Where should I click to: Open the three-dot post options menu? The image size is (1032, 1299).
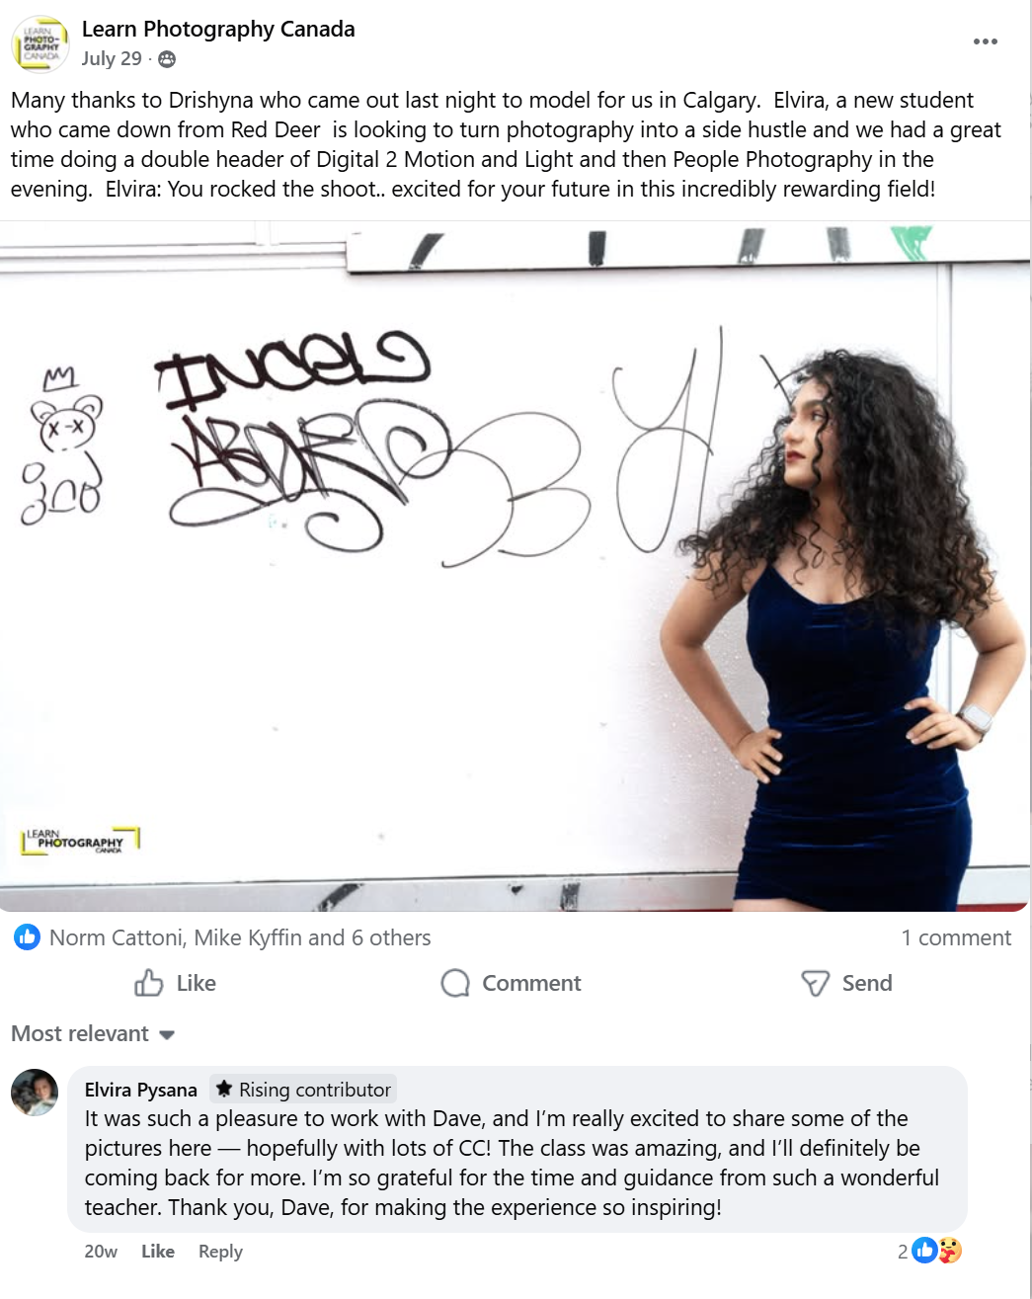pyautogui.click(x=985, y=41)
